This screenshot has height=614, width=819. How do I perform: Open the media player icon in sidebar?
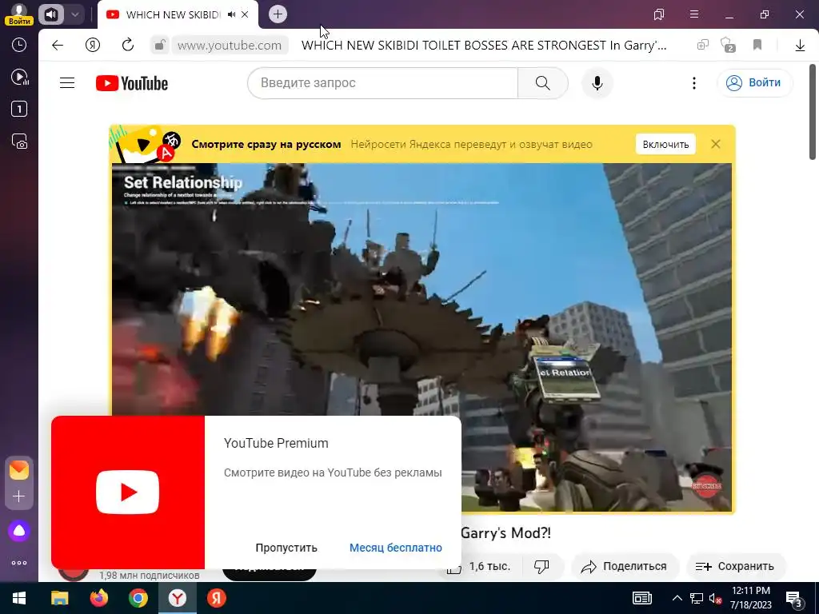pyautogui.click(x=19, y=78)
